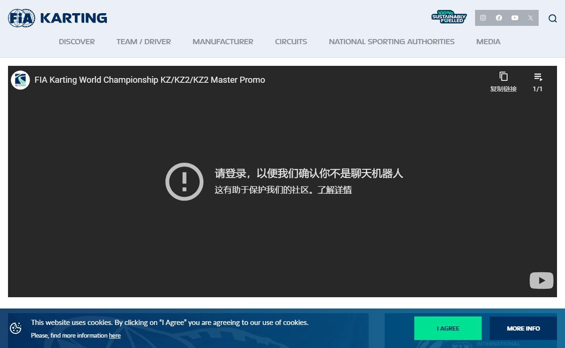
Task: Open the NATIONAL SPORTING AUTHORITIES menu
Action: (x=392, y=42)
